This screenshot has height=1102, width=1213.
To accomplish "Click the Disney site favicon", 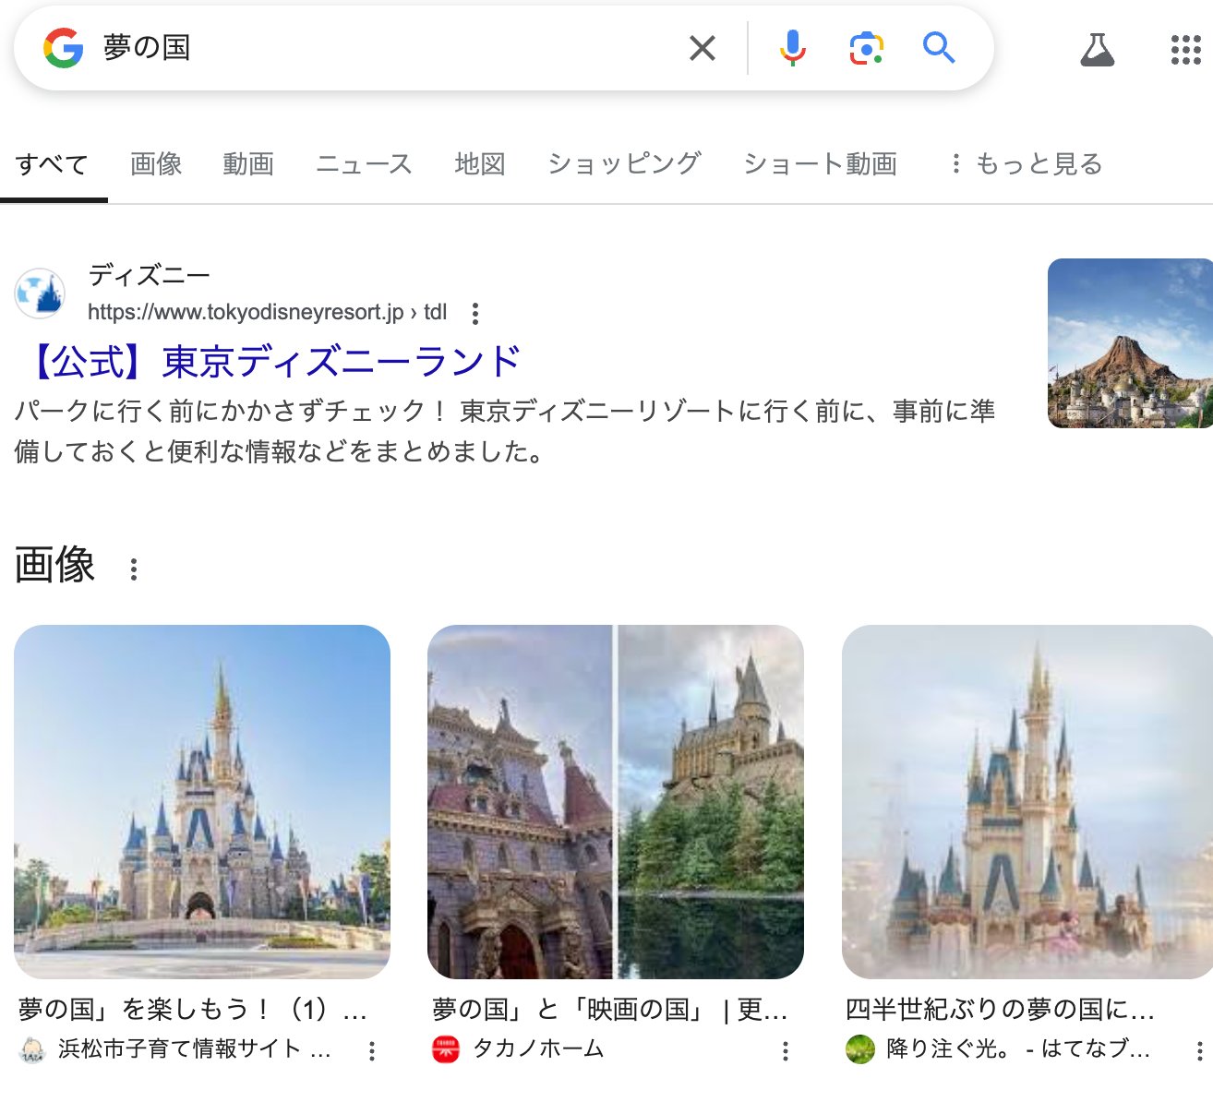I will tap(40, 293).
